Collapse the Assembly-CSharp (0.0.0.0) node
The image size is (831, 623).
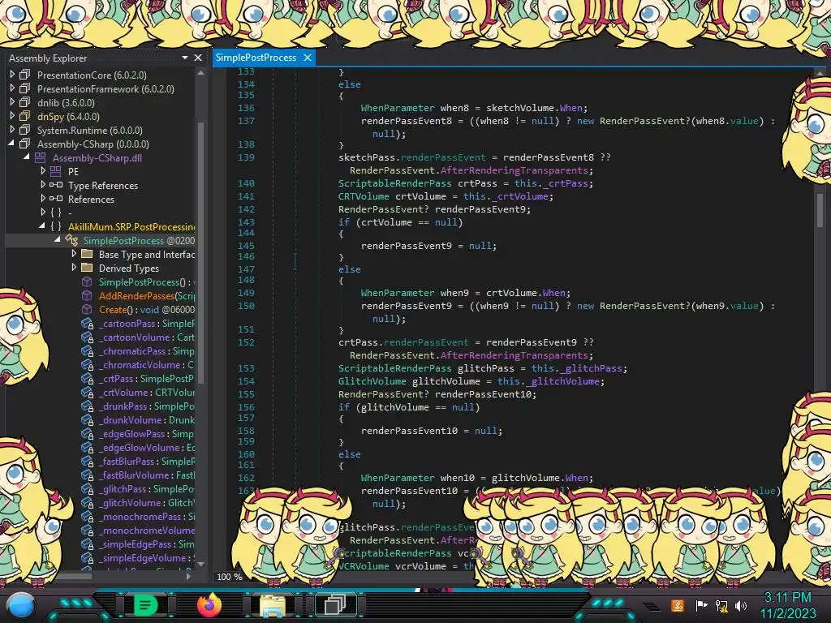point(11,144)
